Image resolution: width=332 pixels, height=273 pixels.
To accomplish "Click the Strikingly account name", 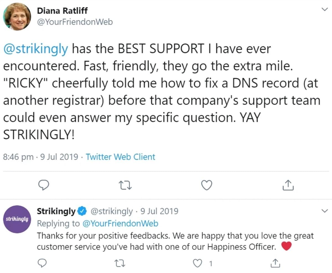I will coord(56,211).
